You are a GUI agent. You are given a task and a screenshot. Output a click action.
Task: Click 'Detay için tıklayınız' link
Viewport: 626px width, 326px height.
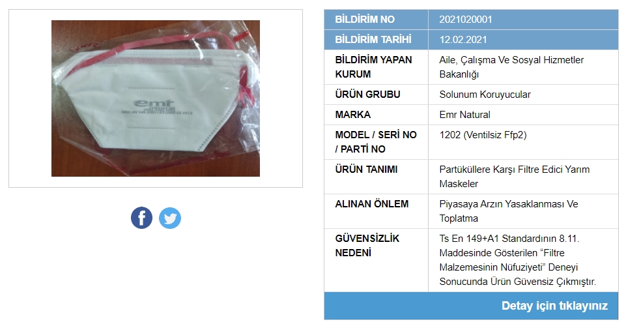[554, 306]
